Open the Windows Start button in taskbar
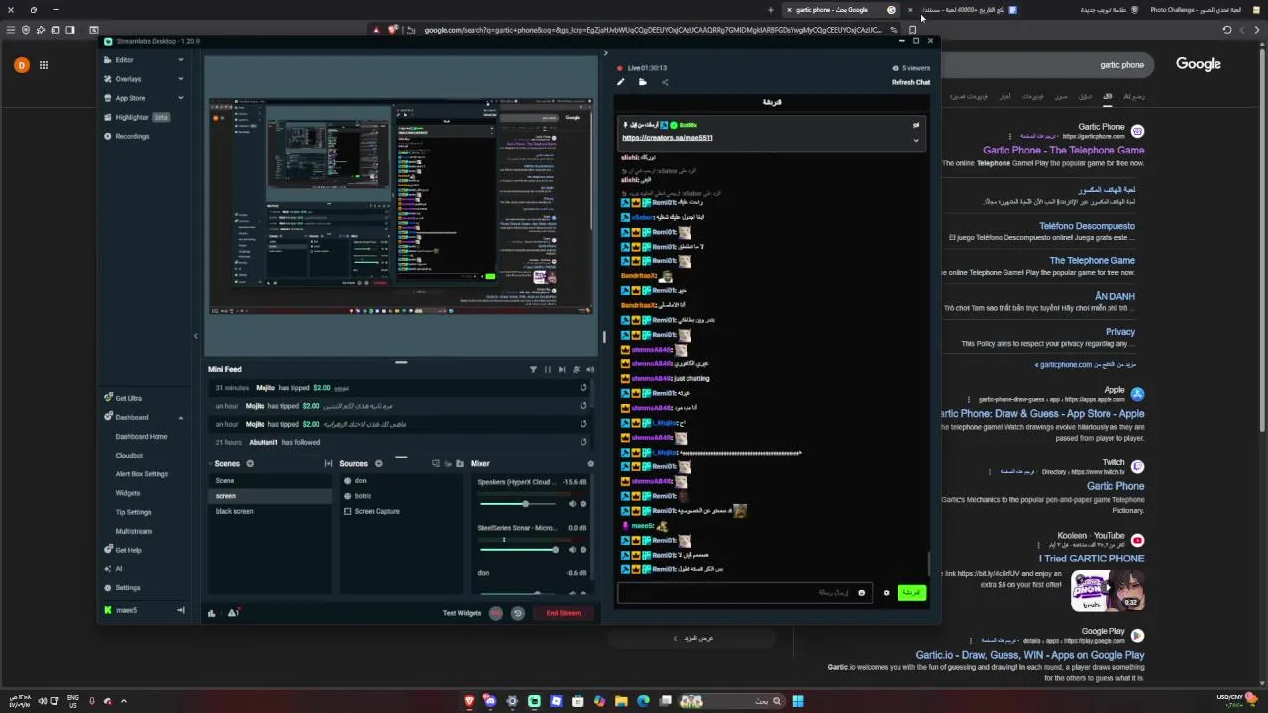The width and height of the screenshot is (1268, 713). pos(797,701)
